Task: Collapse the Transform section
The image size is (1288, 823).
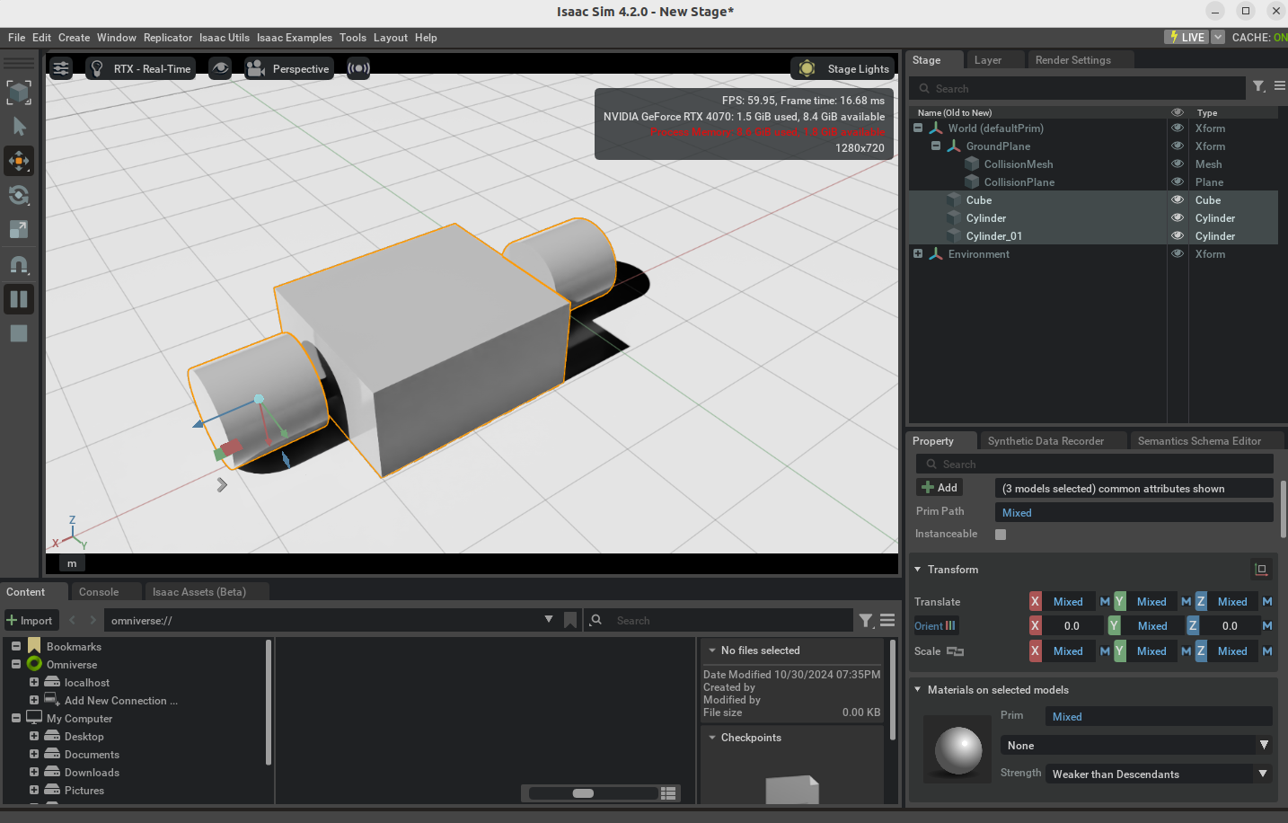Action: 918,570
